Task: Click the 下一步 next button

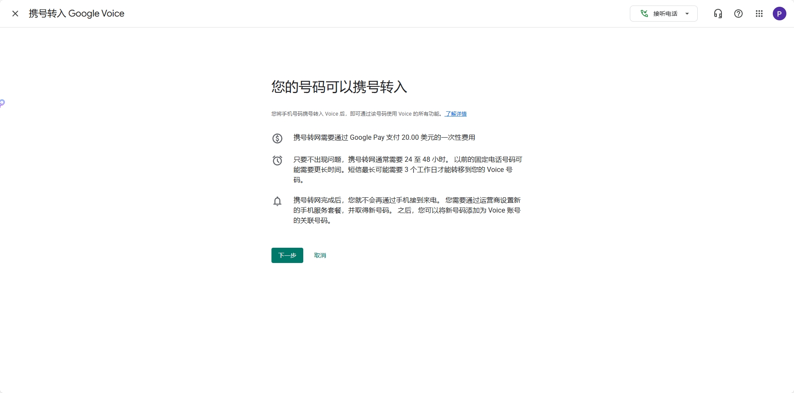Action: pyautogui.click(x=287, y=255)
